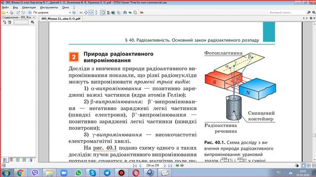Click the binoculars find icon in toolbar
This screenshot has height=177, width=316.
[x=125, y=12]
